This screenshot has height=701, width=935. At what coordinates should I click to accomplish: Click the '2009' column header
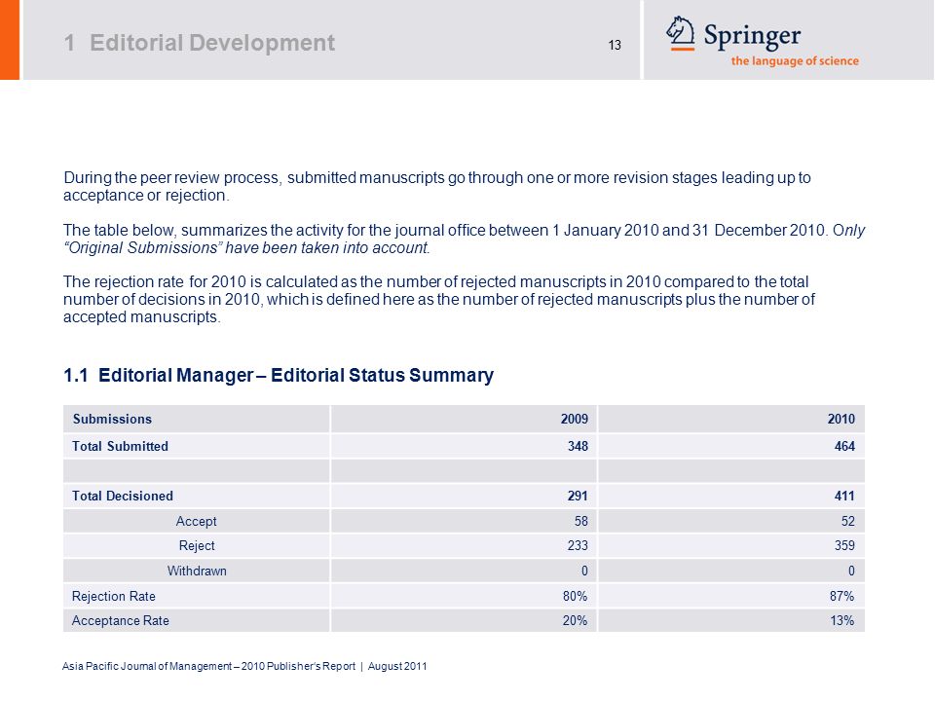575,419
